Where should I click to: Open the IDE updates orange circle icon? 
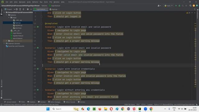(194, 6)
